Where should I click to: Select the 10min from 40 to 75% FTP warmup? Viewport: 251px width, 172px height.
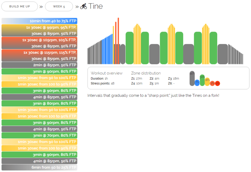coord(39,21)
